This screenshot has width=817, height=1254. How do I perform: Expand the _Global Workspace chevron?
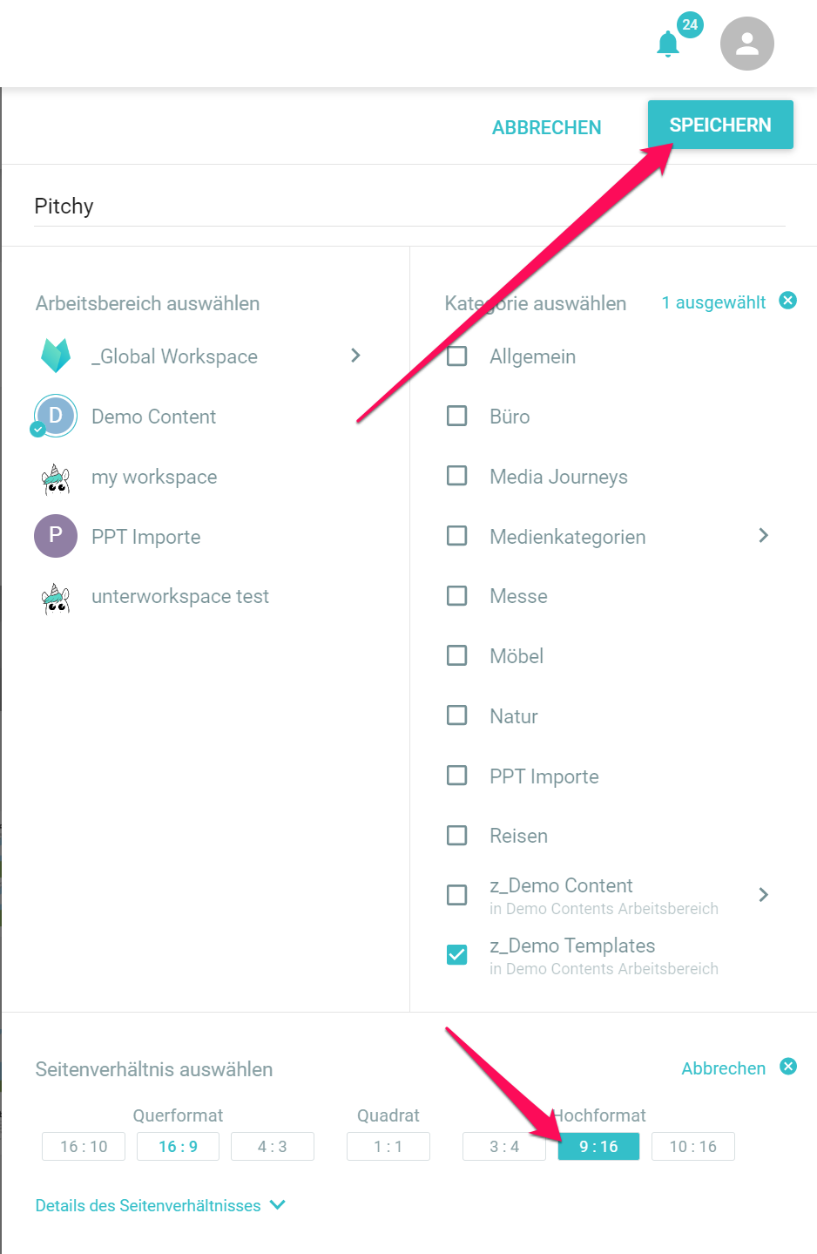[355, 356]
